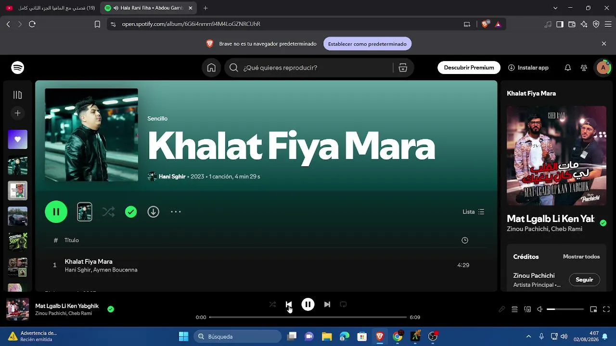
Task: Toggle shuffle in the bottom player controls
Action: 272,304
